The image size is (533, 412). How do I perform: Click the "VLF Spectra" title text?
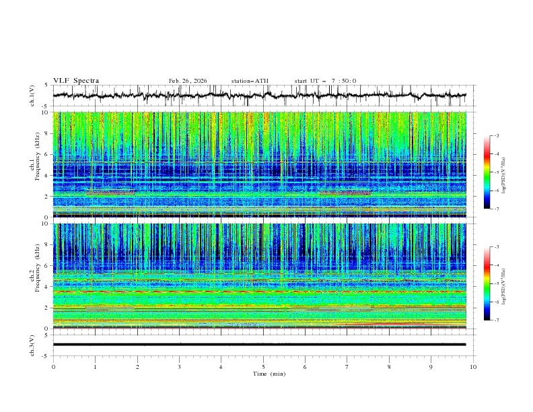coord(76,81)
